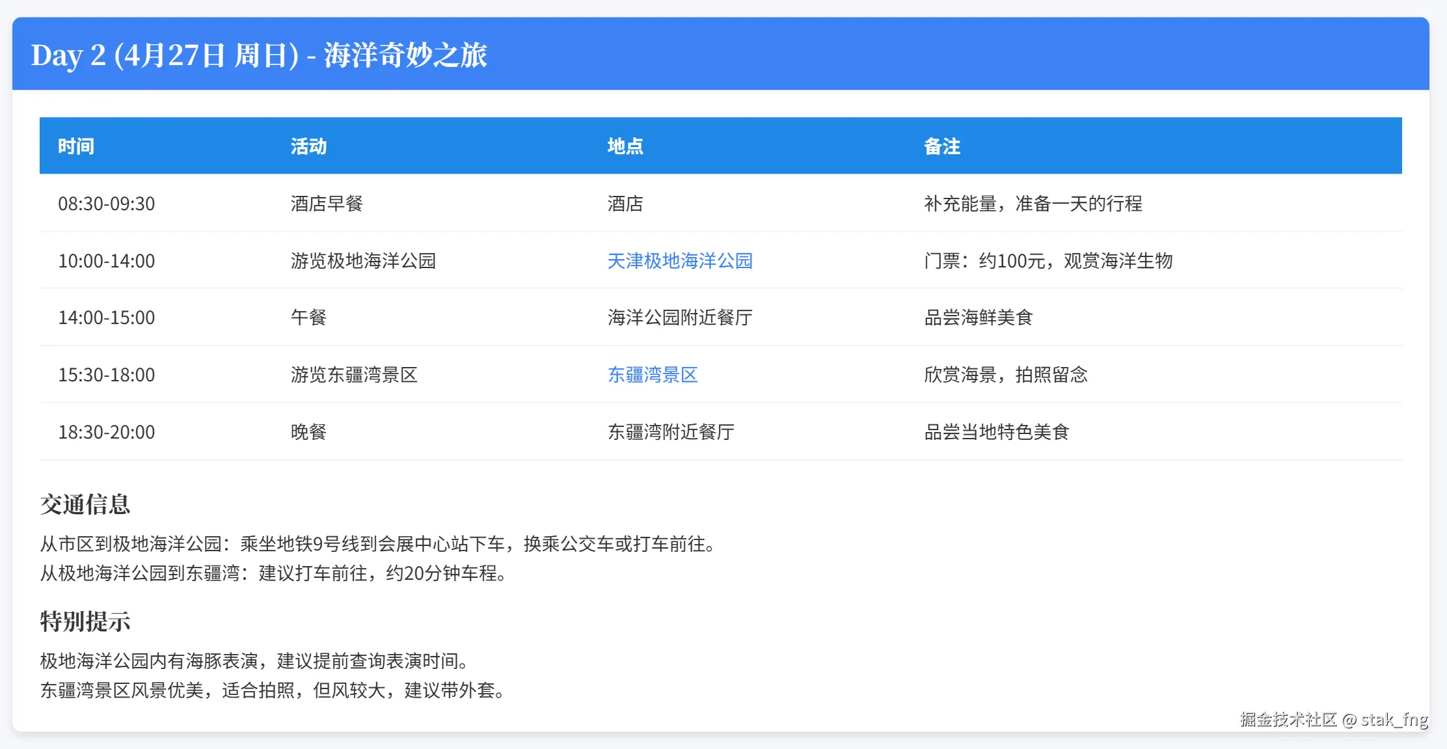Image resolution: width=1447 pixels, height=749 pixels.
Task: Select the 14:00-15:00 time cell
Action: coord(107,318)
